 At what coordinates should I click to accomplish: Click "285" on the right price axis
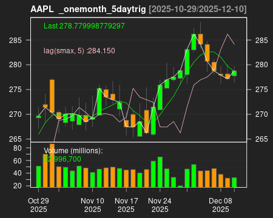pyautogui.click(x=261, y=40)
